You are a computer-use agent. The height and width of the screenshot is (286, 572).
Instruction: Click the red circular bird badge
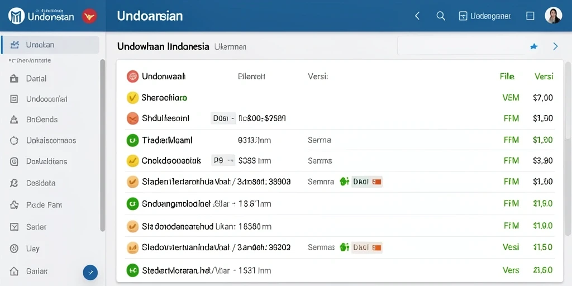89,16
